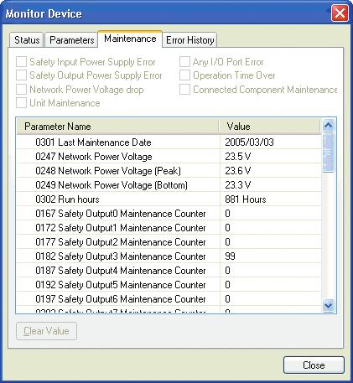Toggle Connected Component Maintenance checkbox
The width and height of the screenshot is (353, 383).
[184, 90]
